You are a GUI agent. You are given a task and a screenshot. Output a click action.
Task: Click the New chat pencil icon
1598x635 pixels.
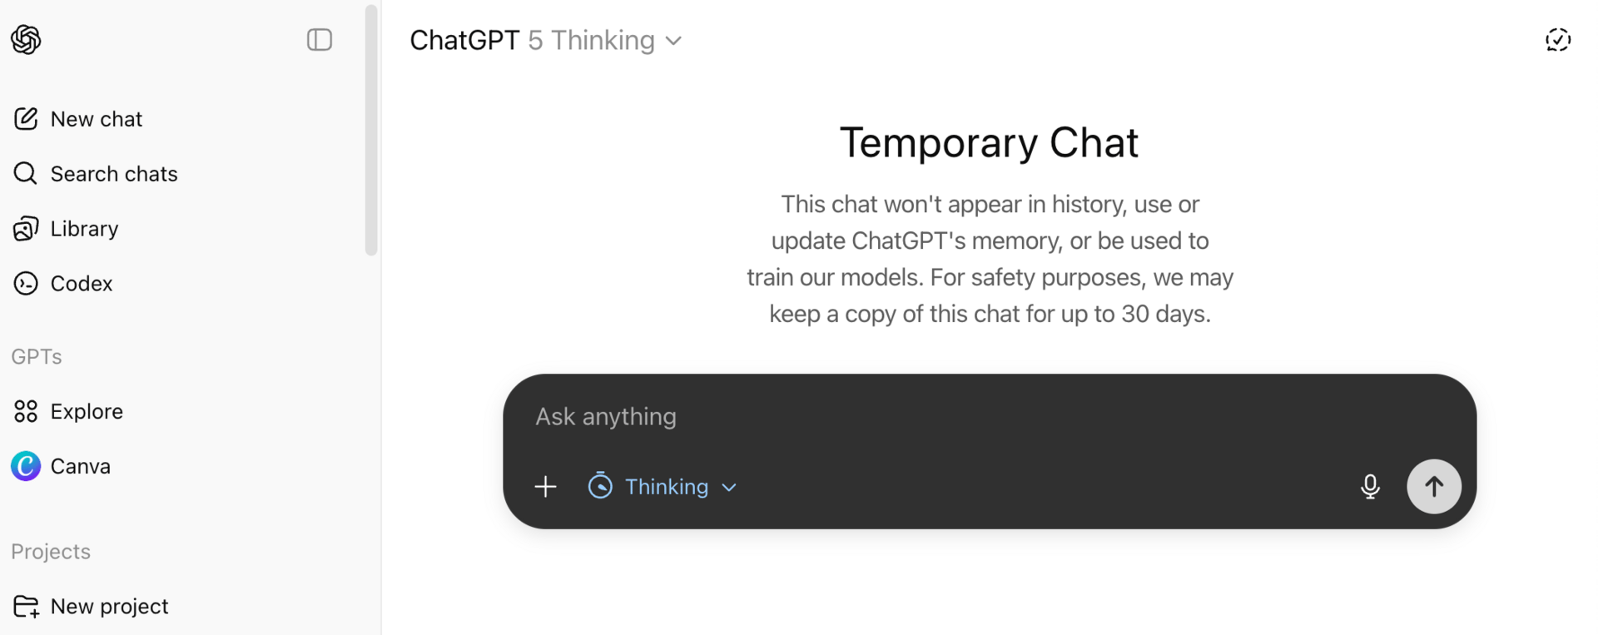pos(26,119)
